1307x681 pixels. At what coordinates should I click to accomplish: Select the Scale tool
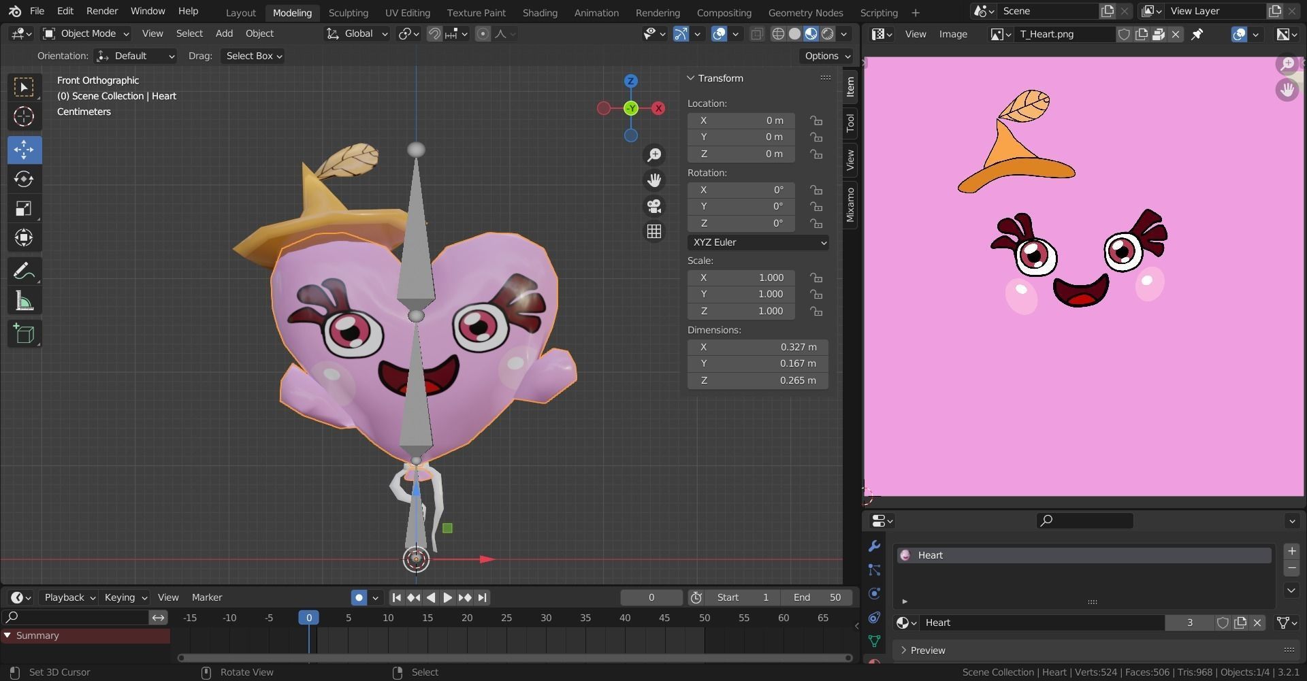point(24,209)
